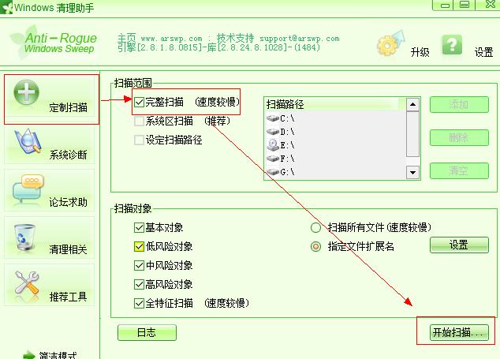This screenshot has width=500, height=359.
Task: Click scan path list scroll up arrow
Action: [x=412, y=104]
